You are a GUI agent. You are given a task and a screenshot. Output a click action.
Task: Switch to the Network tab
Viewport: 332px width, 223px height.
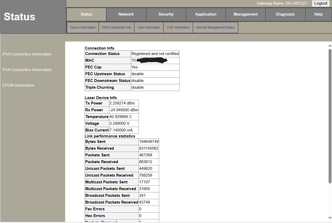tap(126, 14)
